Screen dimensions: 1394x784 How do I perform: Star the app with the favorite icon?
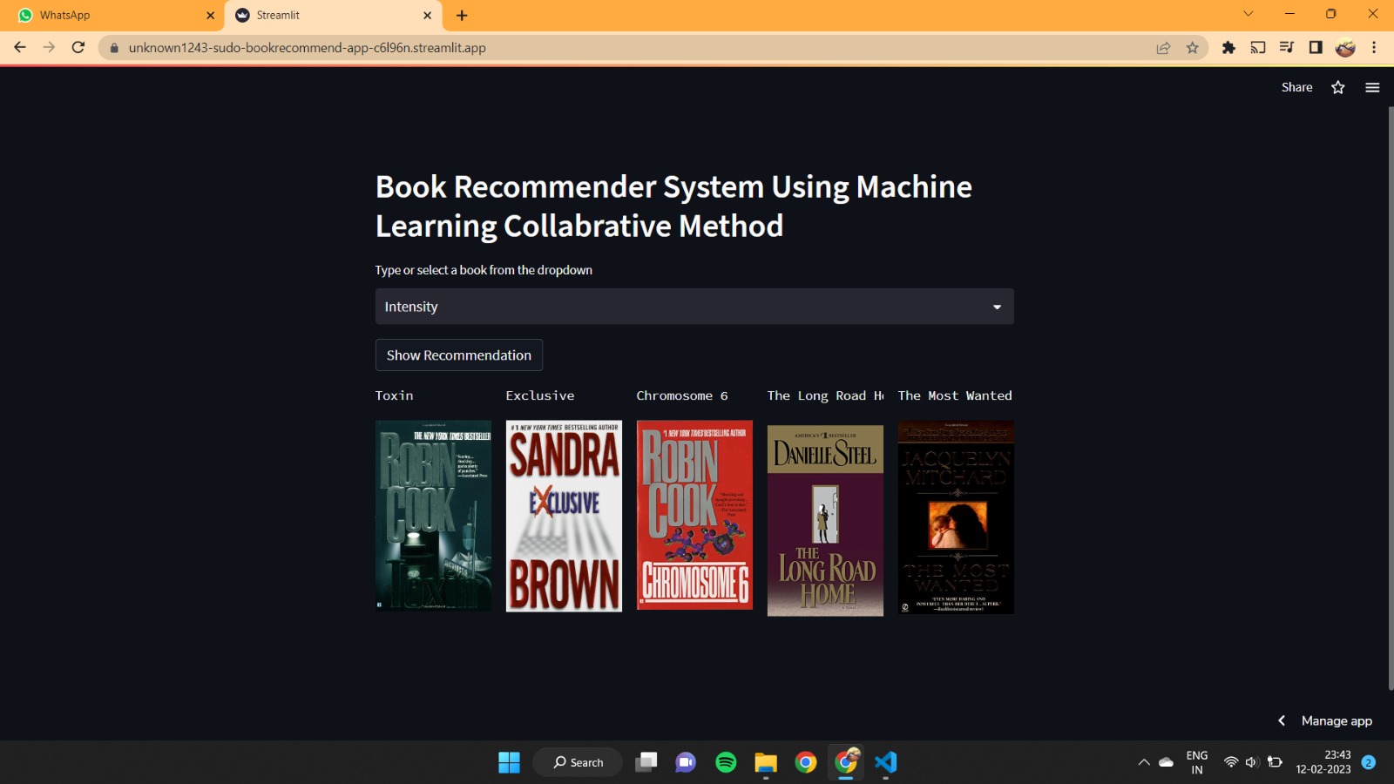point(1338,87)
